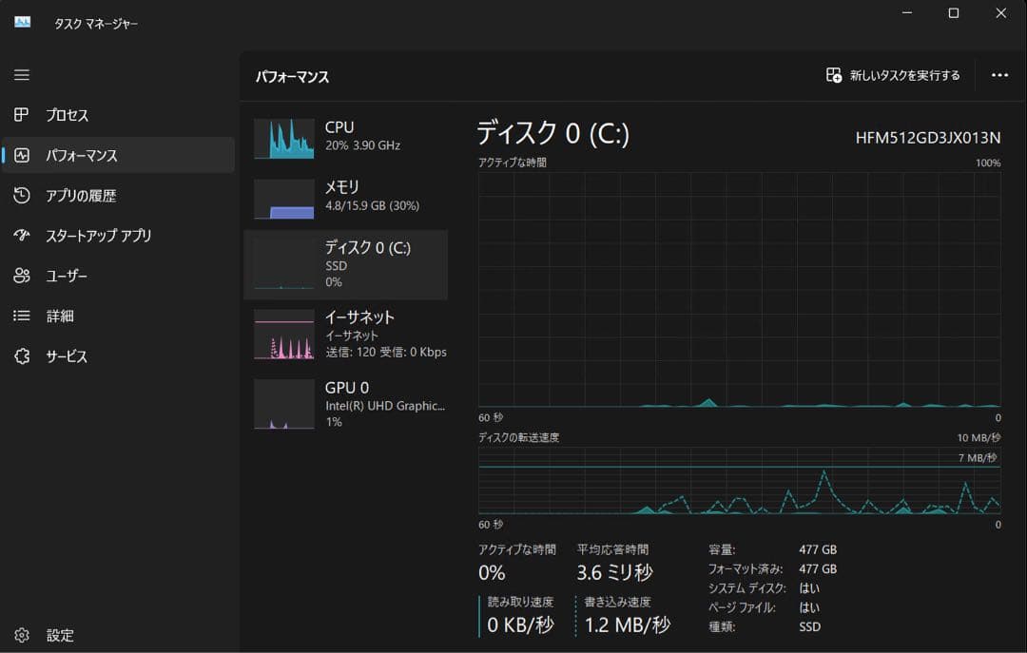
Task: Click the ディスクの転送速度 transfer rate graph
Action: (739, 481)
